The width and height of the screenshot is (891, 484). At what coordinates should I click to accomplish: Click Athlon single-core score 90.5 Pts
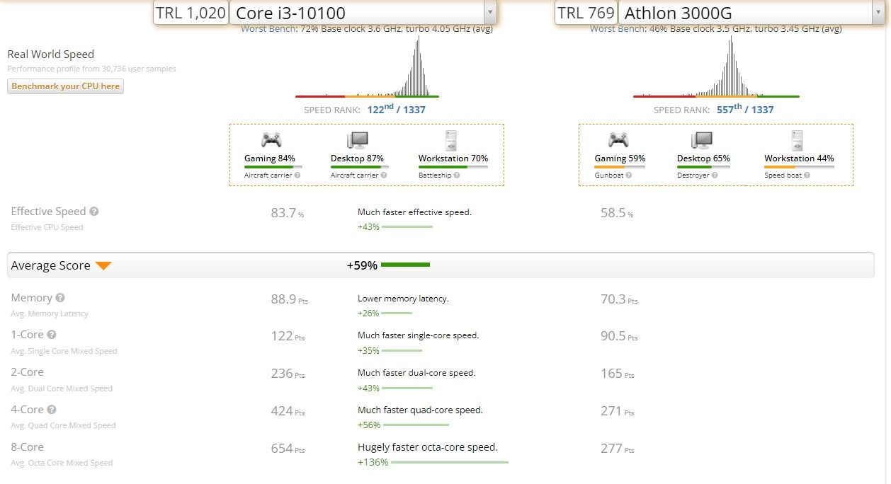pos(619,336)
